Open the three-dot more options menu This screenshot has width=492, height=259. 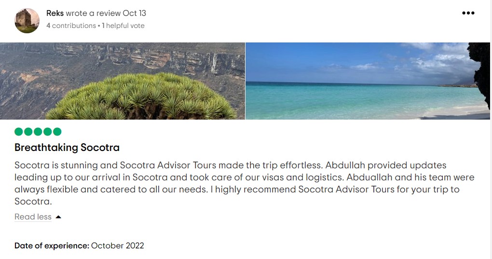[x=468, y=13]
